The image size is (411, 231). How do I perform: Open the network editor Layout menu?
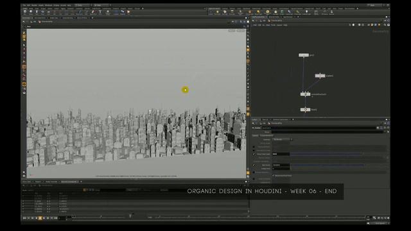[x=279, y=25]
